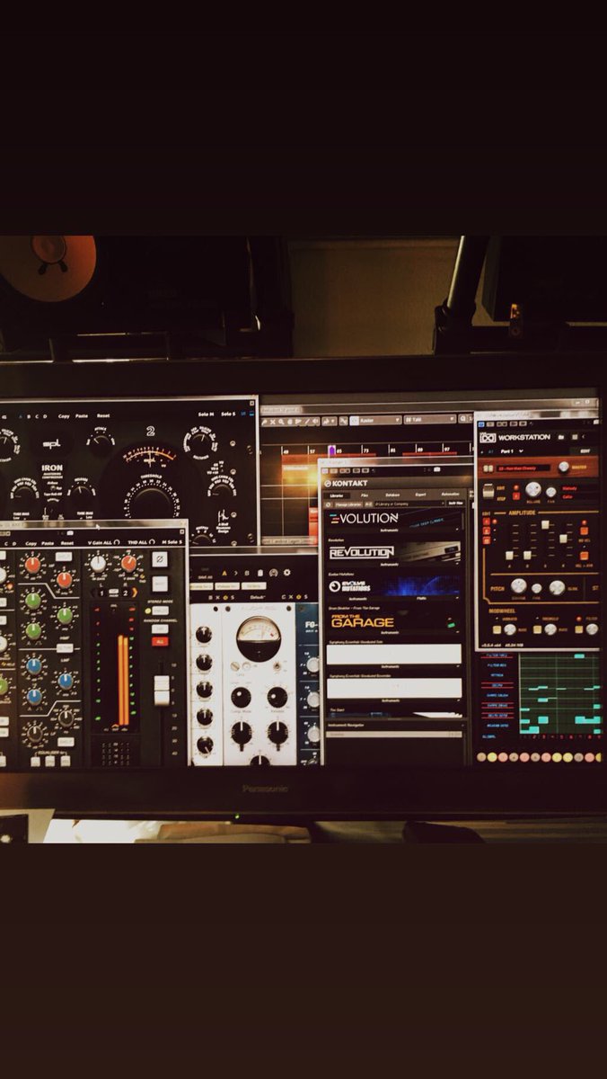Click Copy in the channel strip plugin header
This screenshot has width=607, height=1079.
pyautogui.click(x=31, y=543)
